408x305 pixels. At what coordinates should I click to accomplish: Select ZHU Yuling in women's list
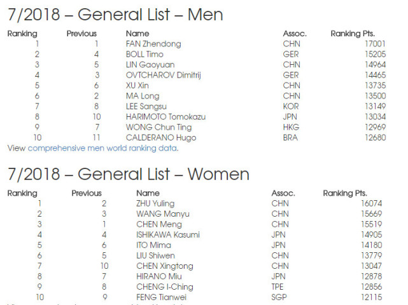point(155,204)
